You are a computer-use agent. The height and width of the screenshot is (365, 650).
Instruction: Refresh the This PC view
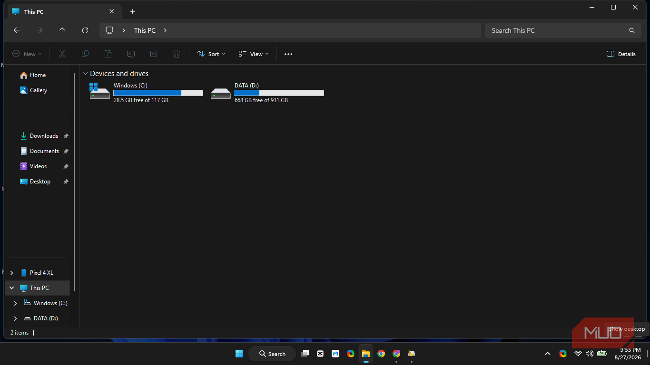[x=85, y=30]
